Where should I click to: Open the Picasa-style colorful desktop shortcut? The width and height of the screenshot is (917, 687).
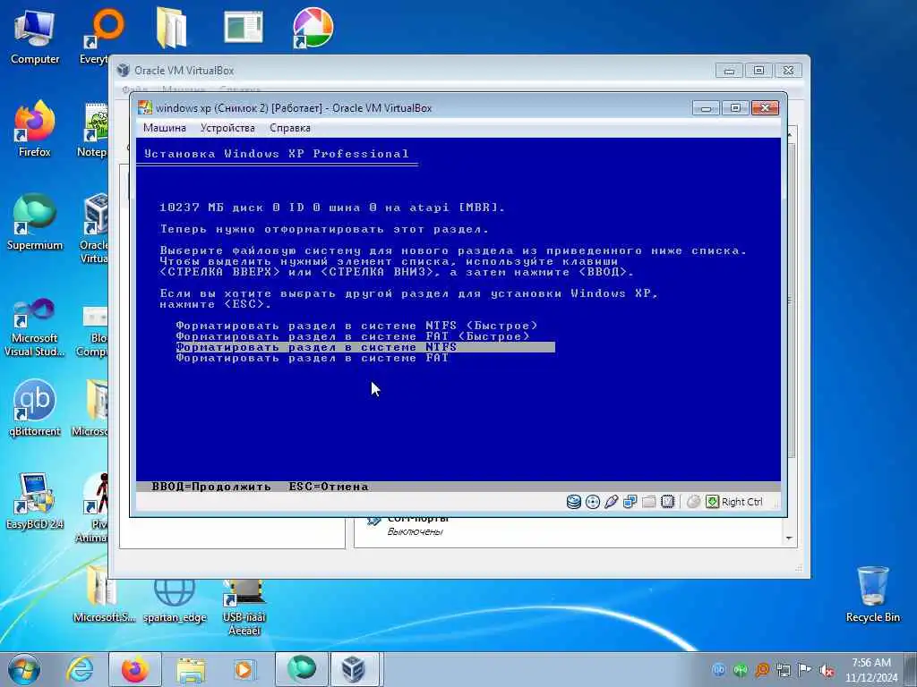[x=313, y=28]
